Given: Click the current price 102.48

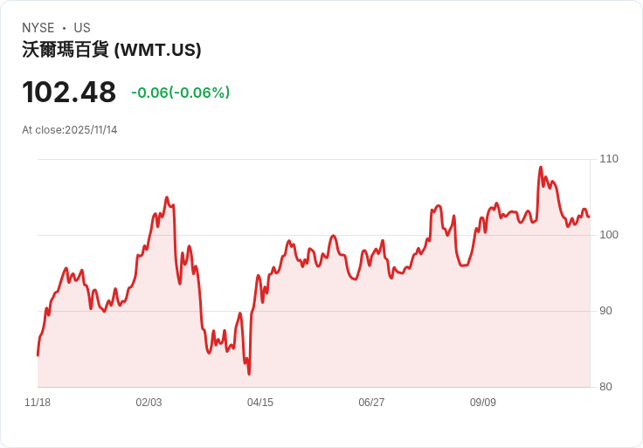Looking at the screenshot, I should point(69,92).
